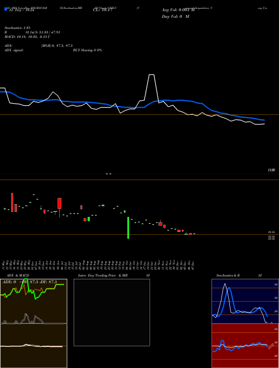
Task: Select the '11 May' date axis label
Action: [x=4, y=265]
